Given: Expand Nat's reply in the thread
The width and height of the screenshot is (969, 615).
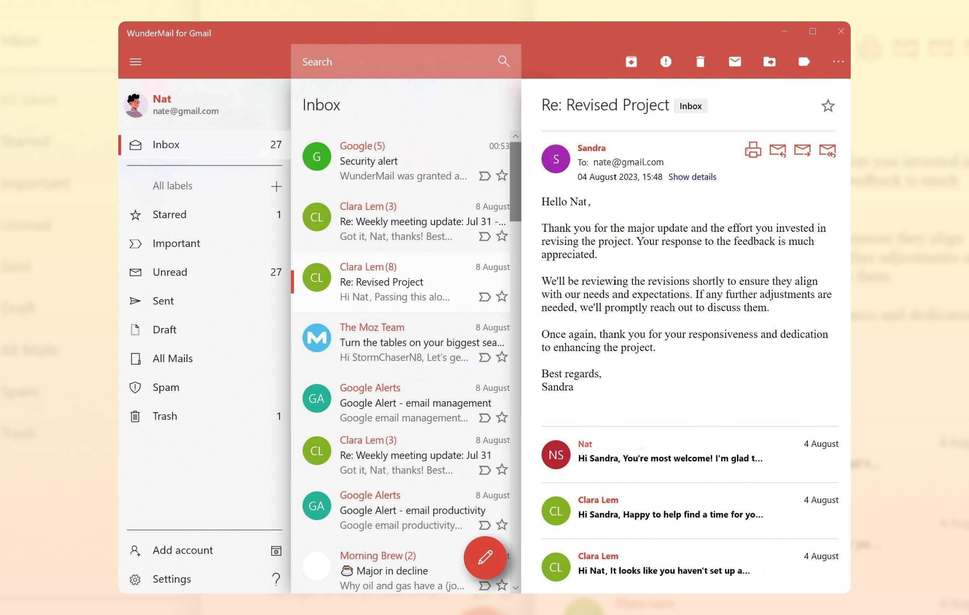Looking at the screenshot, I should coord(684,455).
